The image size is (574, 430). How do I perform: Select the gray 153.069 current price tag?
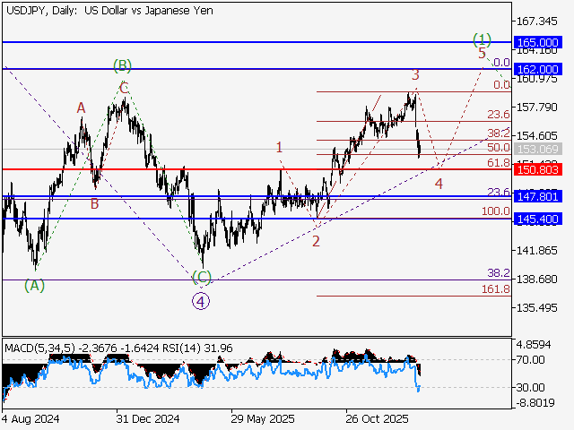538,149
